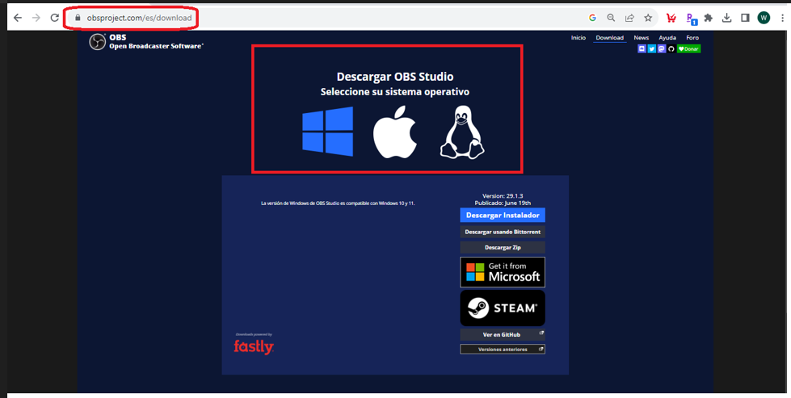Open the OBS Discord icon link
791x398 pixels.
coord(642,49)
